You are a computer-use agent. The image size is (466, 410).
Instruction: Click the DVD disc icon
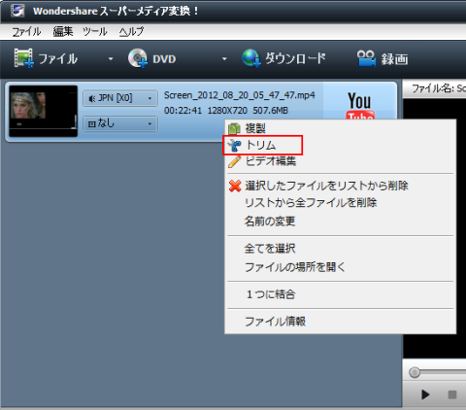[138, 58]
